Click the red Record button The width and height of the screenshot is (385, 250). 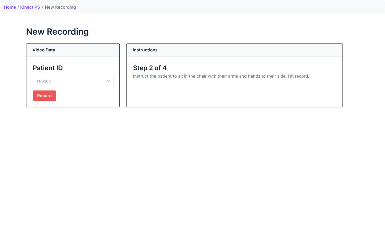[44, 96]
